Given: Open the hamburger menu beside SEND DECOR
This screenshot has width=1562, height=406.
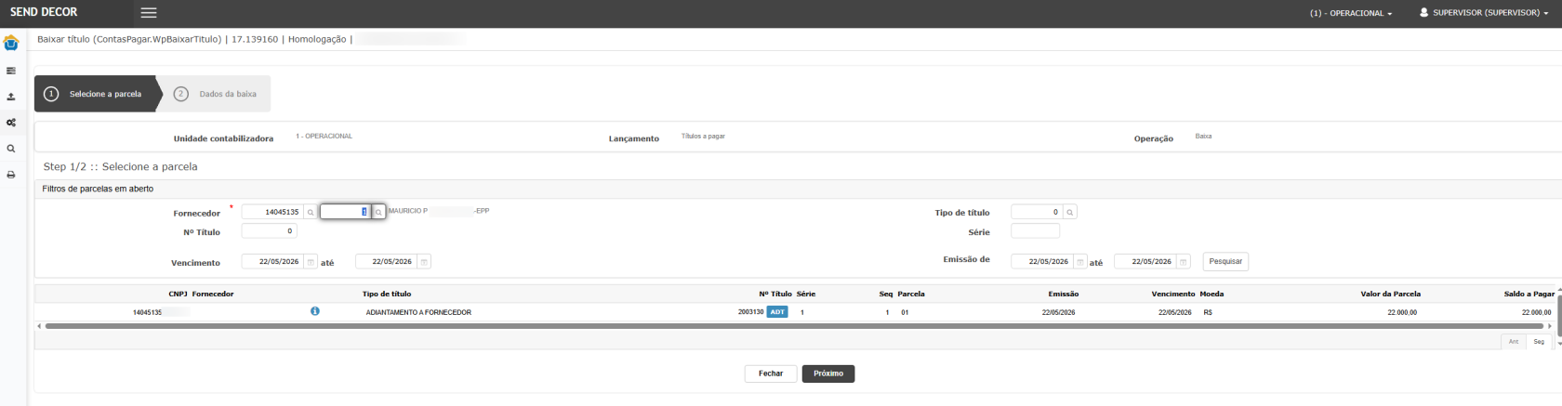Looking at the screenshot, I should click(x=149, y=13).
